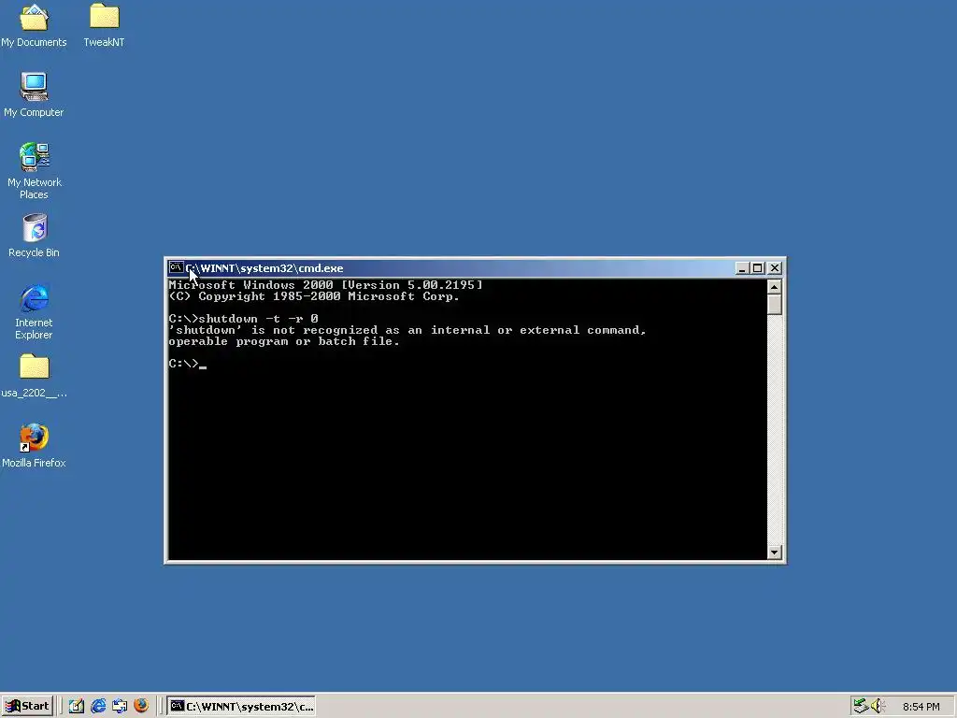This screenshot has width=957, height=718.
Task: Launch Firefox from quick launch bar
Action: [x=141, y=706]
